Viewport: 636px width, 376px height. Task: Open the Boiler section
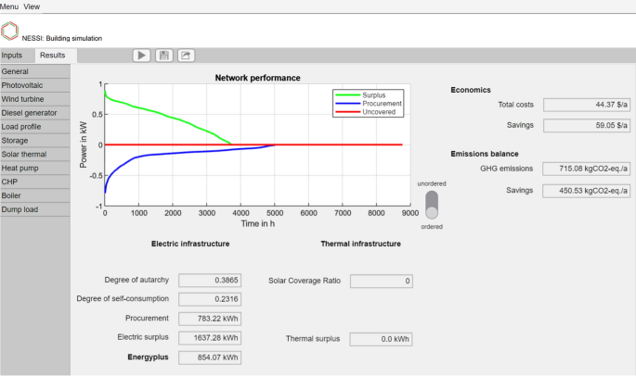[35, 195]
